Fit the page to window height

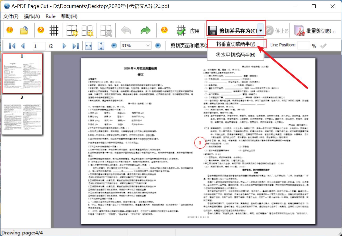pos(101,45)
